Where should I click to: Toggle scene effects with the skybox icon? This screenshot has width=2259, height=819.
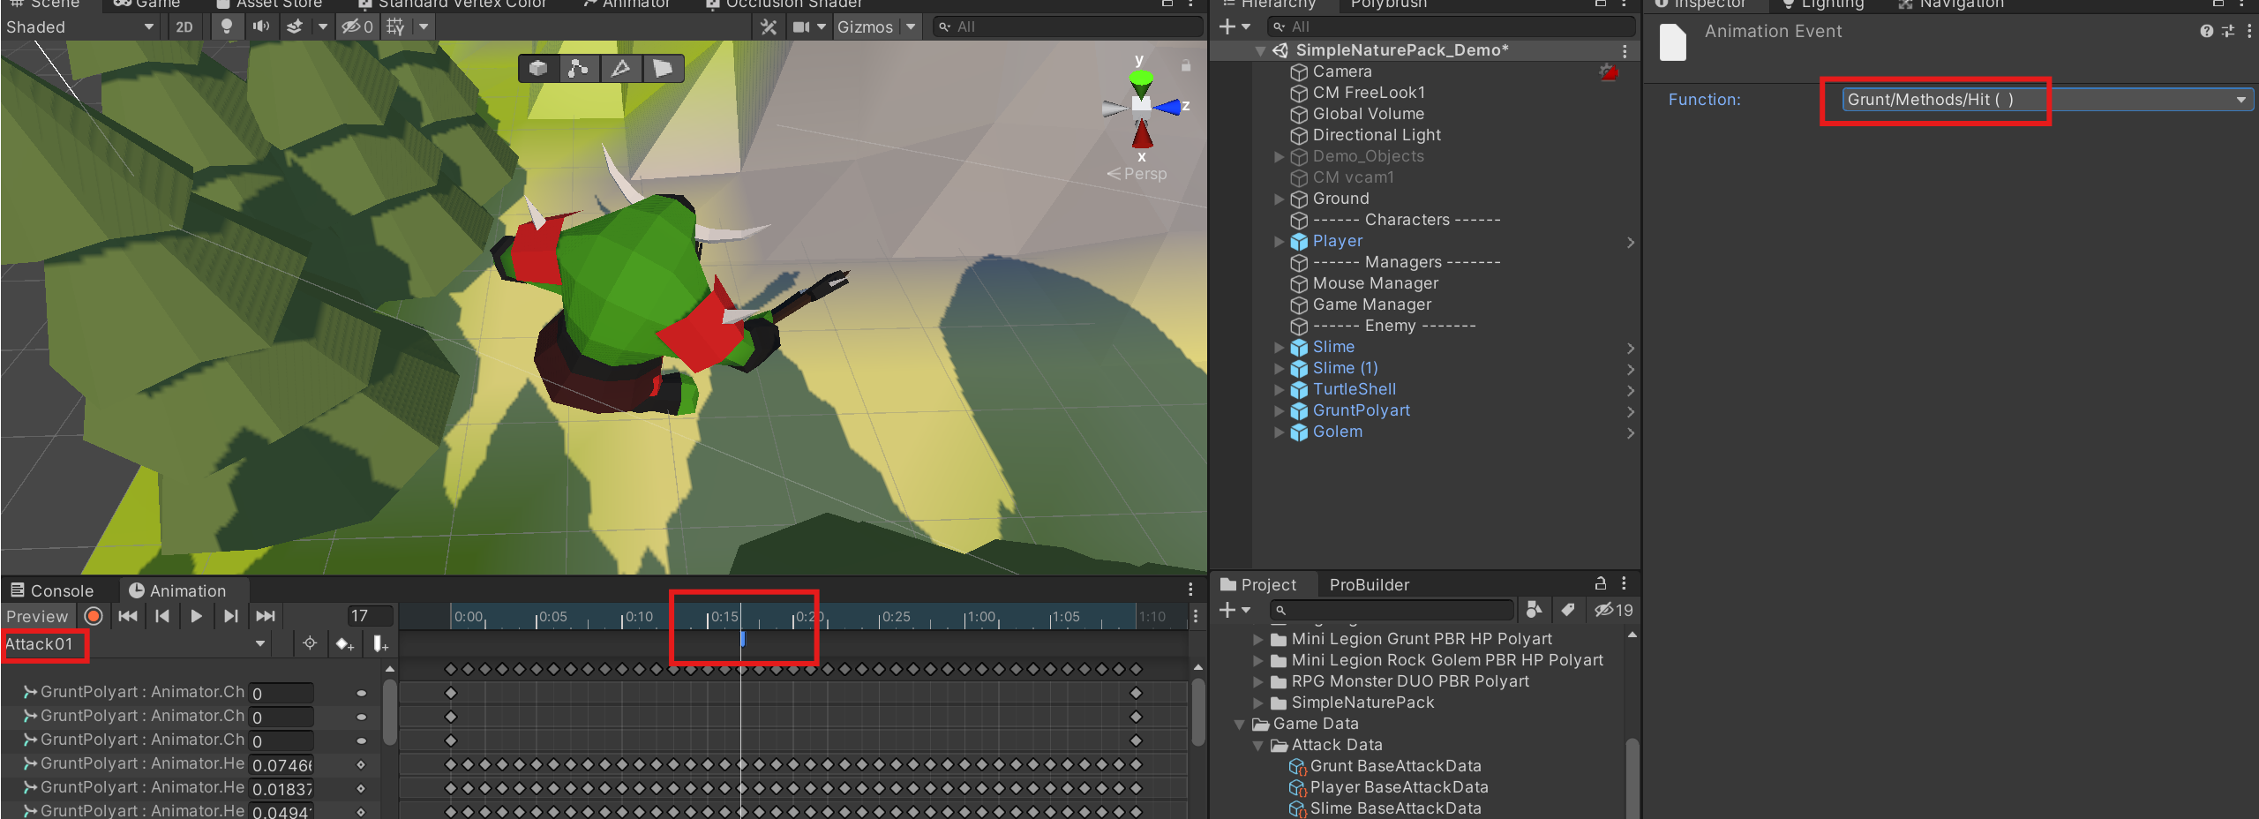295,26
